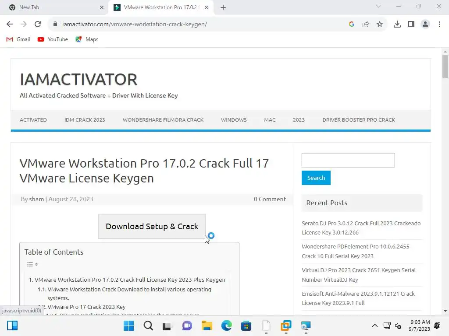Close the VMware Workstation Pro tab
This screenshot has width=449, height=336.
207,7
